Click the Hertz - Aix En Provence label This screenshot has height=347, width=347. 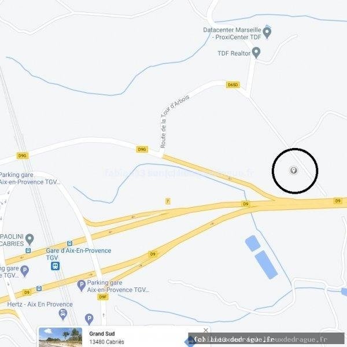coord(40,304)
